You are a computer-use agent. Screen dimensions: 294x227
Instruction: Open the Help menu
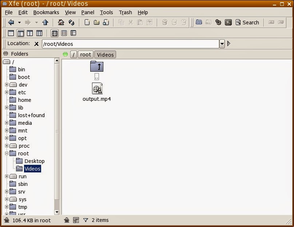click(143, 12)
